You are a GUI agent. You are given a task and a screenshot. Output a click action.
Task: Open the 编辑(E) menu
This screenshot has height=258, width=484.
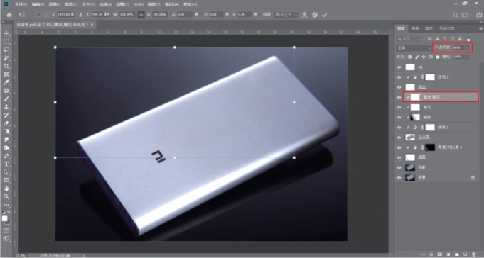coord(38,4)
